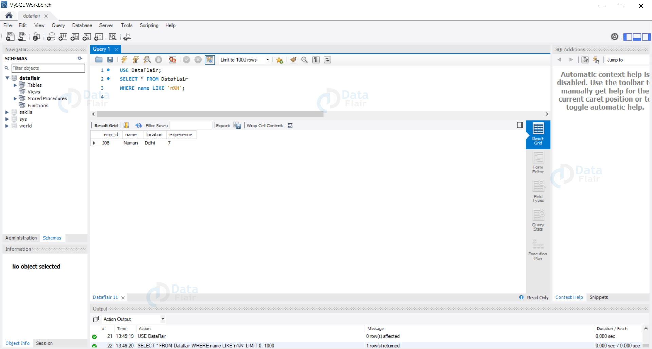Screen dimensions: 652x349
Task: Select Result Grid view button
Action: pos(538,134)
